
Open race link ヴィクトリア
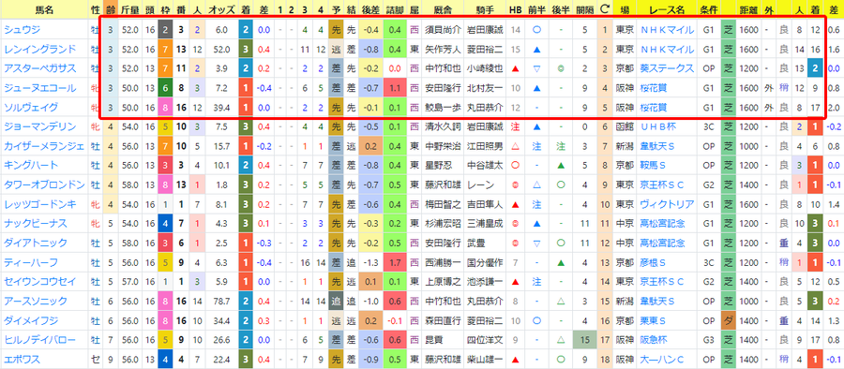tap(667, 204)
